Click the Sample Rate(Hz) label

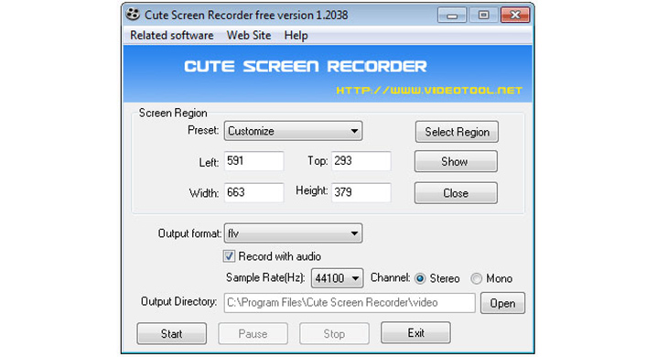tap(265, 277)
